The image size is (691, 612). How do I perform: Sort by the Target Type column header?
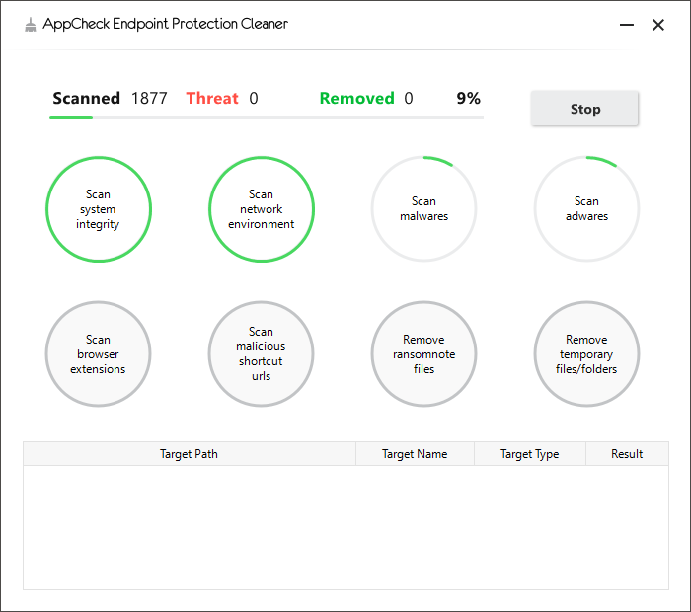[530, 454]
